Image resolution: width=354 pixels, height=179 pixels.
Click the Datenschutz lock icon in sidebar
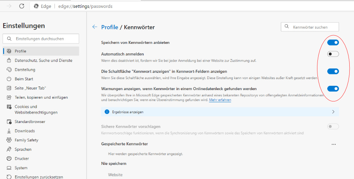point(9,60)
